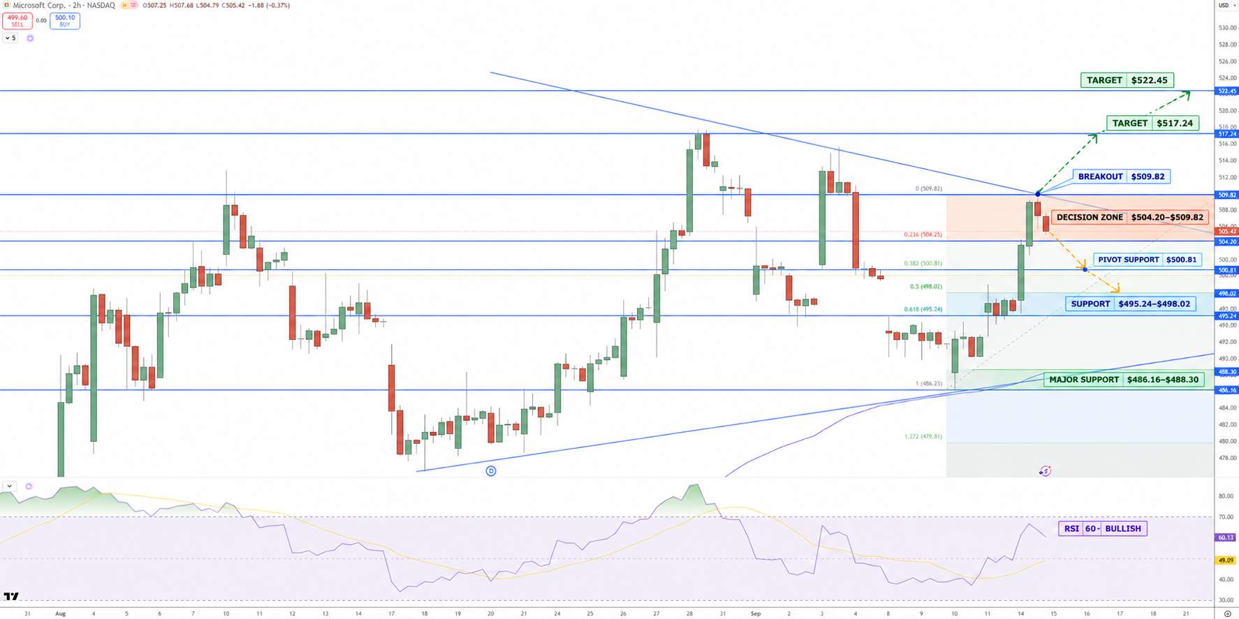Click the Microsoft Corp. 2h NASDAQ symbol title
Viewport: 1239px width, 619px height.
point(64,5)
